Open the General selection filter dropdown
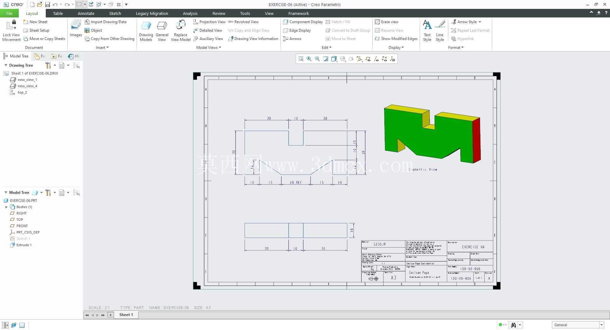 point(578,325)
